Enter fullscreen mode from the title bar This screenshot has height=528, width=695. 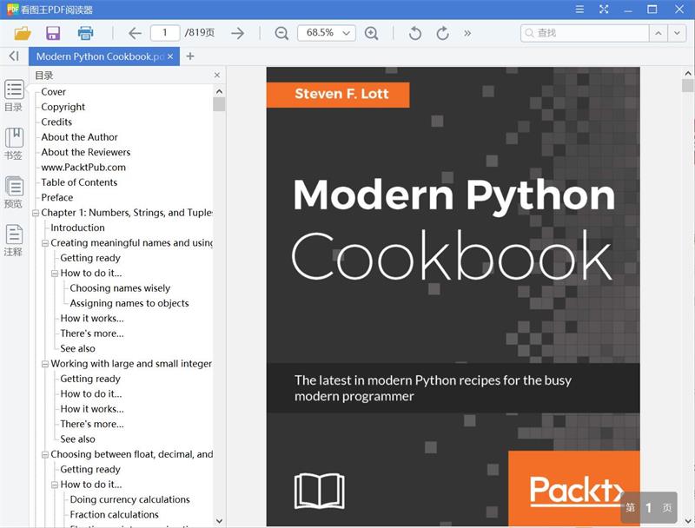(603, 10)
